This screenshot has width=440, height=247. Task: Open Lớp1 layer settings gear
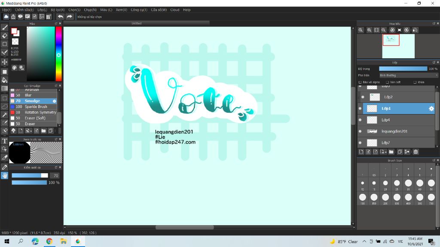point(431,108)
